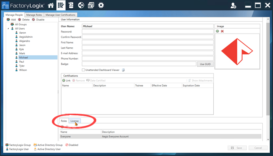Sort certifications by Description column
273x156 pixels.
pyautogui.click(x=113, y=85)
